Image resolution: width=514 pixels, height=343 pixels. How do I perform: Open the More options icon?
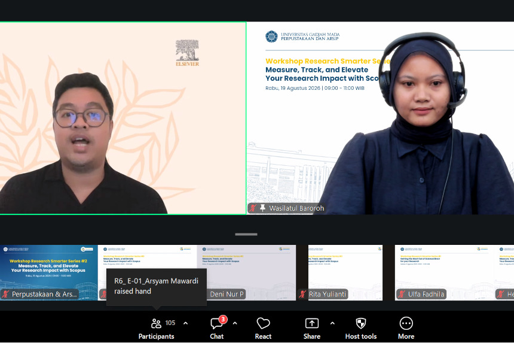pyautogui.click(x=406, y=323)
